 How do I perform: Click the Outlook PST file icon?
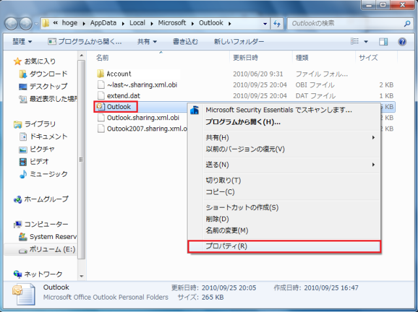(100, 106)
